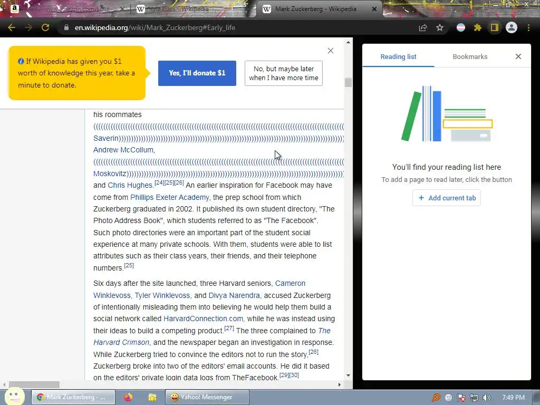Click Yes, I'll donate $1 button
This screenshot has height=405, width=540.
[x=197, y=73]
